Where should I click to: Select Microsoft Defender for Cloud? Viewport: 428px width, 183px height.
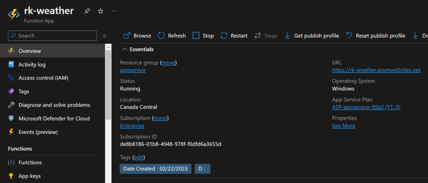coord(54,118)
